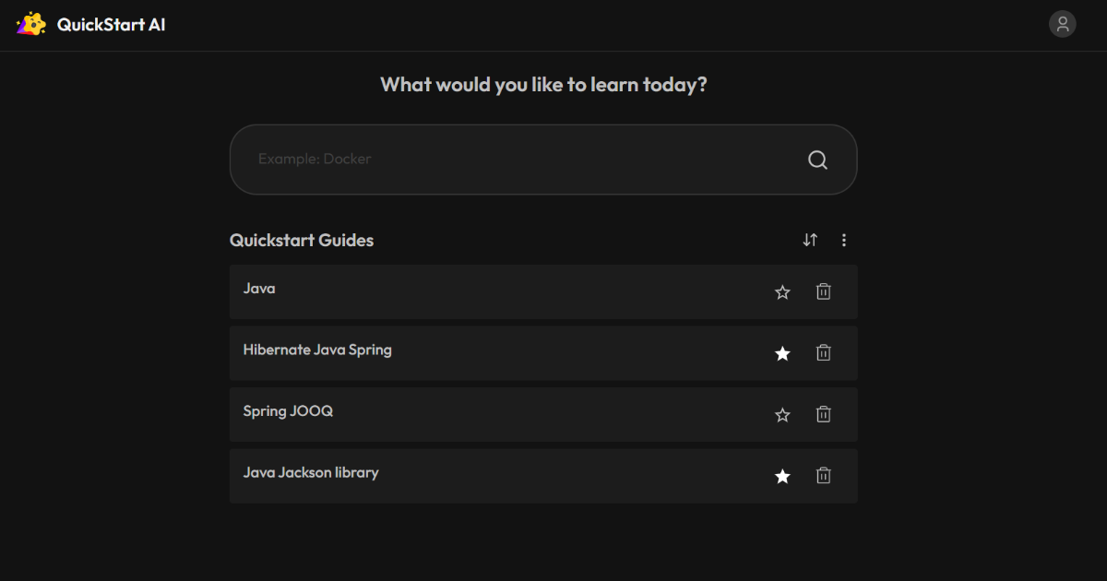
Task: Star the Spring JOOQ guide
Action: point(782,415)
